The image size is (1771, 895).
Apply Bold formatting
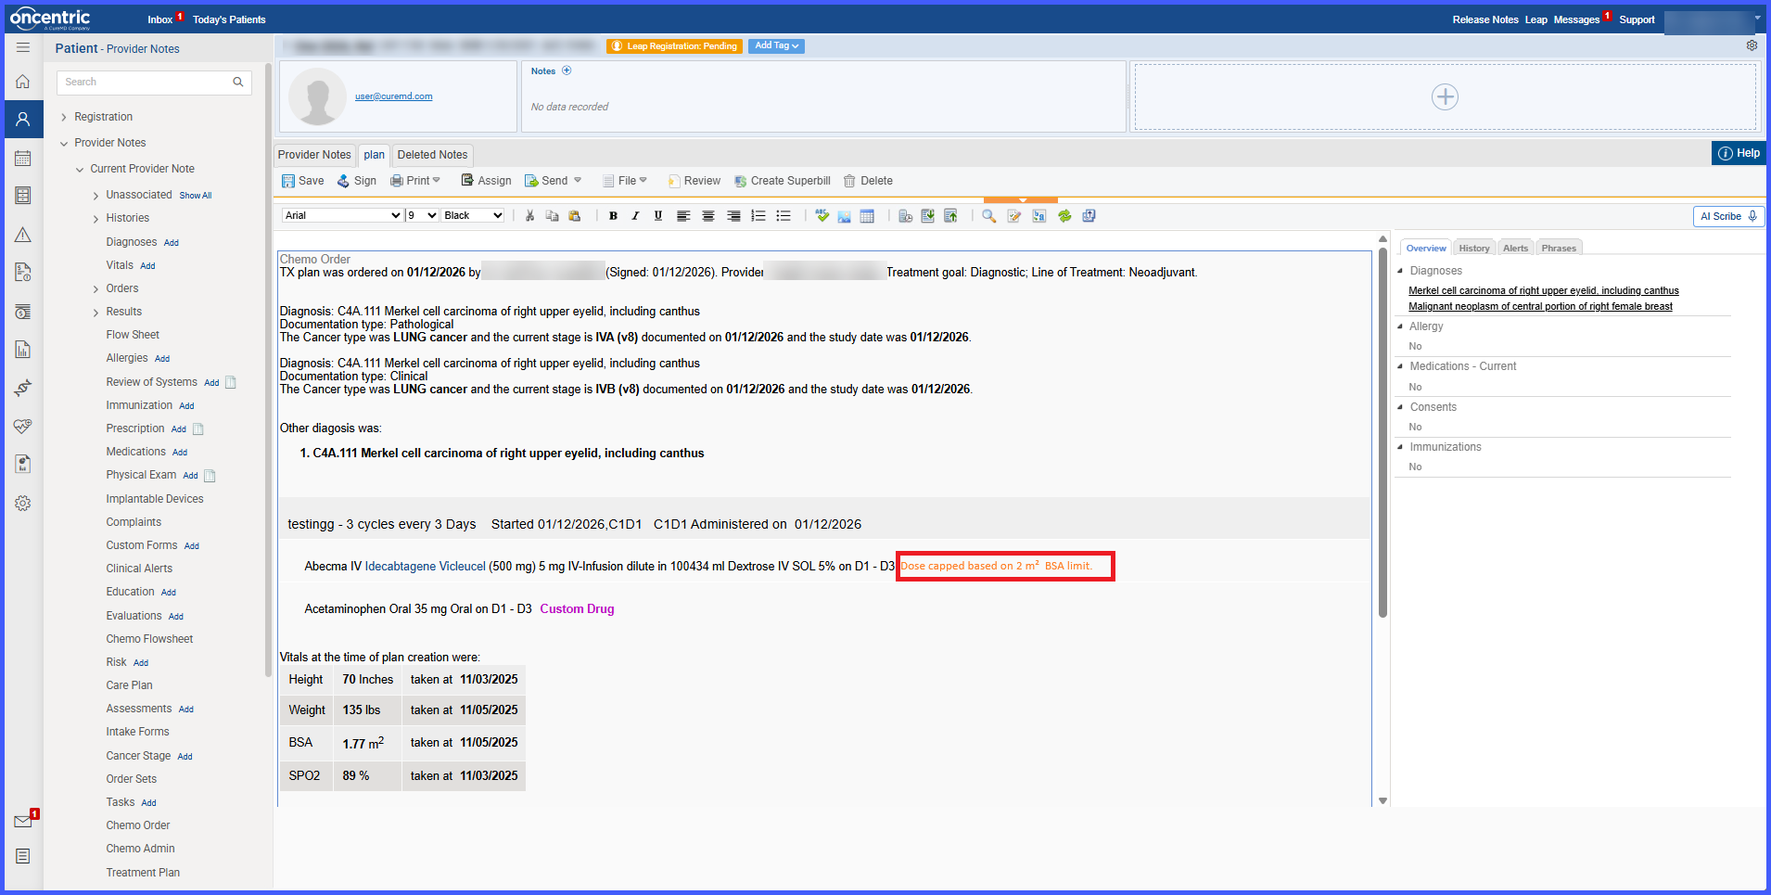613,216
